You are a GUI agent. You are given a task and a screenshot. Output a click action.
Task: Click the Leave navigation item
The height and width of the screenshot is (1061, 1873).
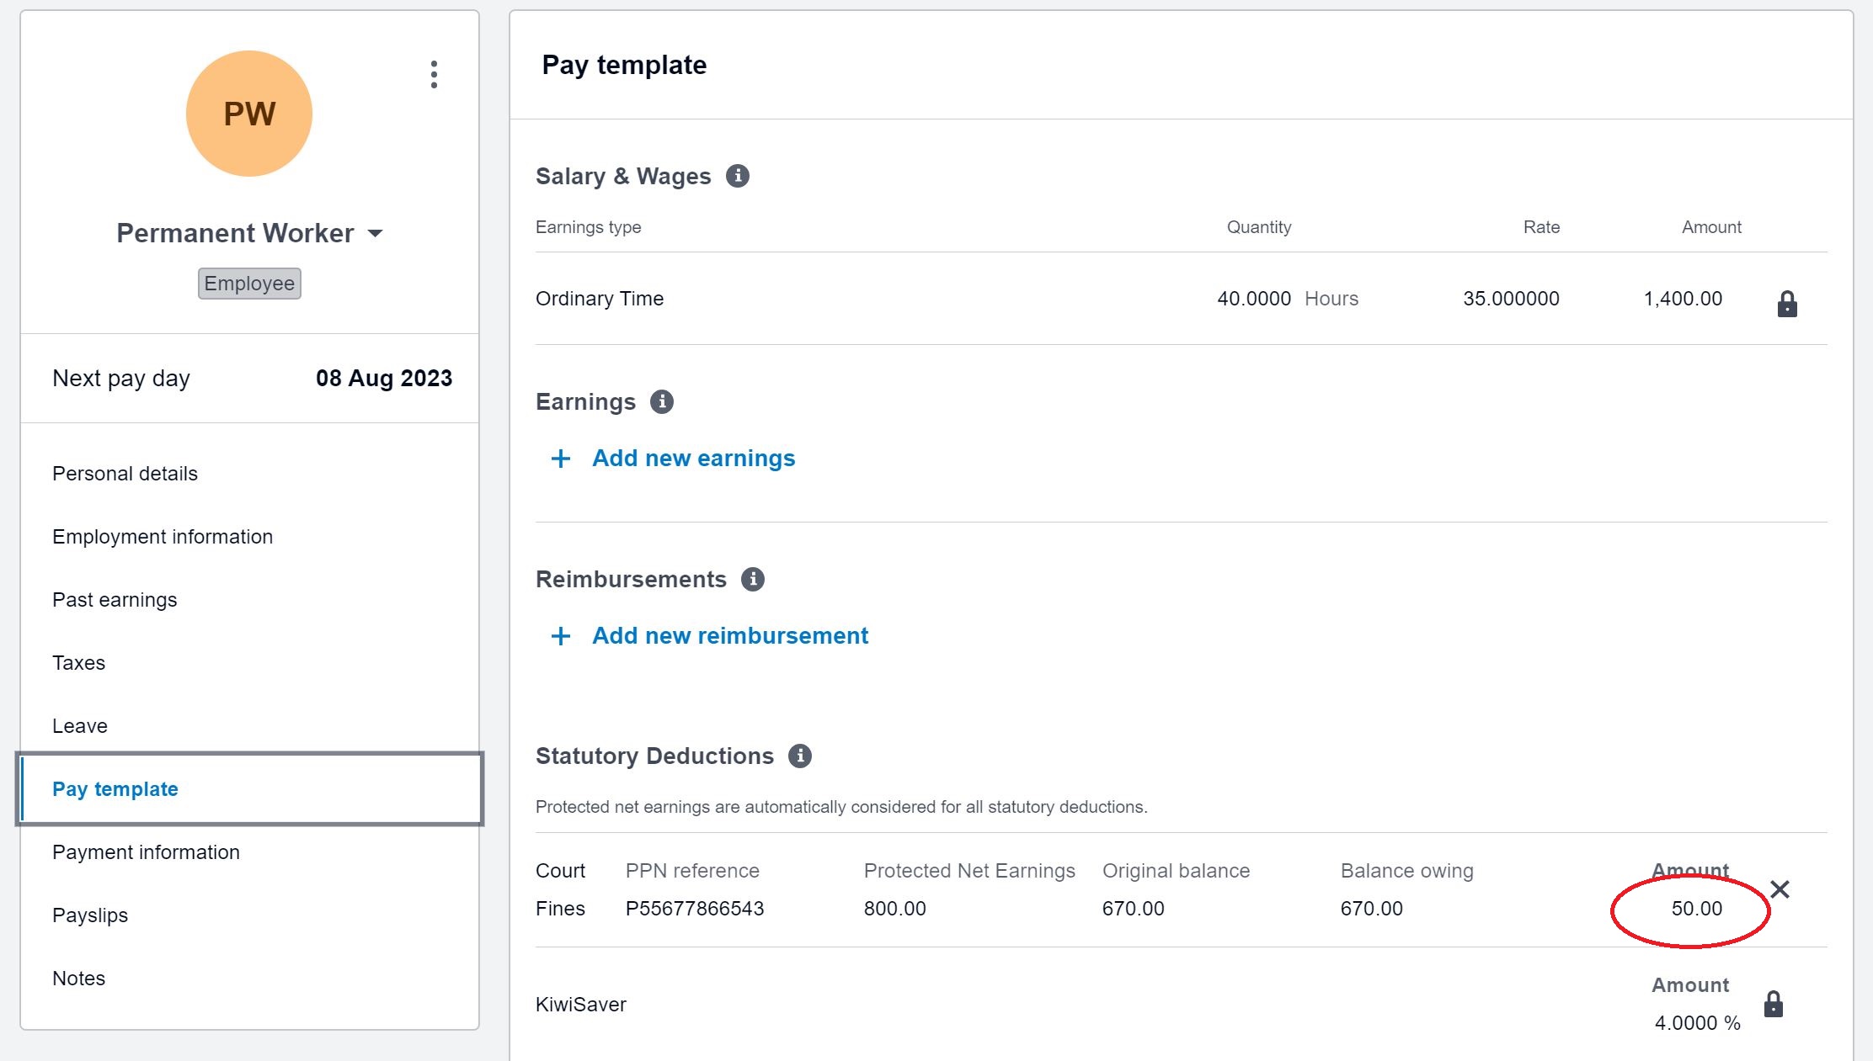pyautogui.click(x=78, y=726)
